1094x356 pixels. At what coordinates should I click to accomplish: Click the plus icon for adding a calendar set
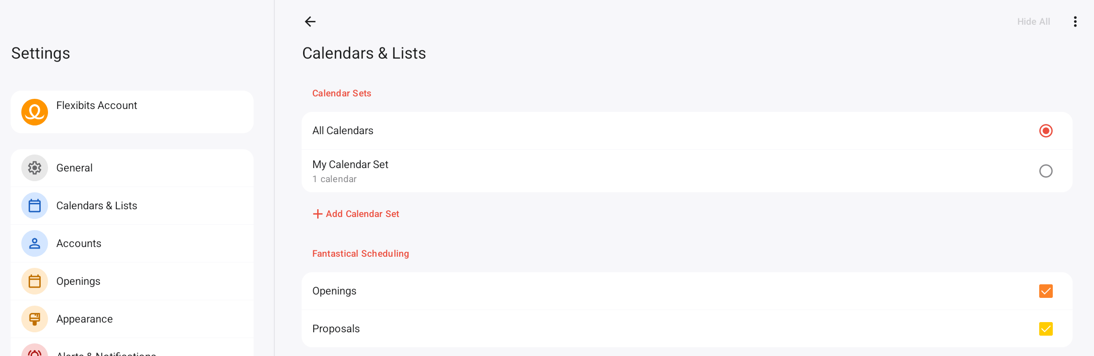tap(318, 214)
